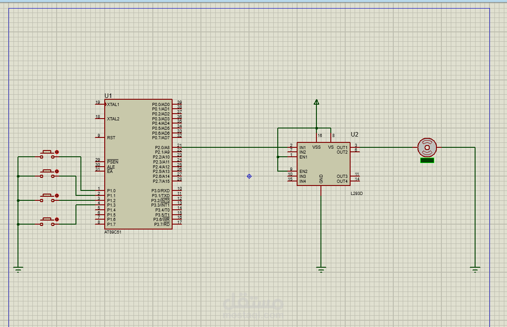Click the vertical GND label inside L293D
Viewport: 507px width, 327px height.
tap(321, 179)
